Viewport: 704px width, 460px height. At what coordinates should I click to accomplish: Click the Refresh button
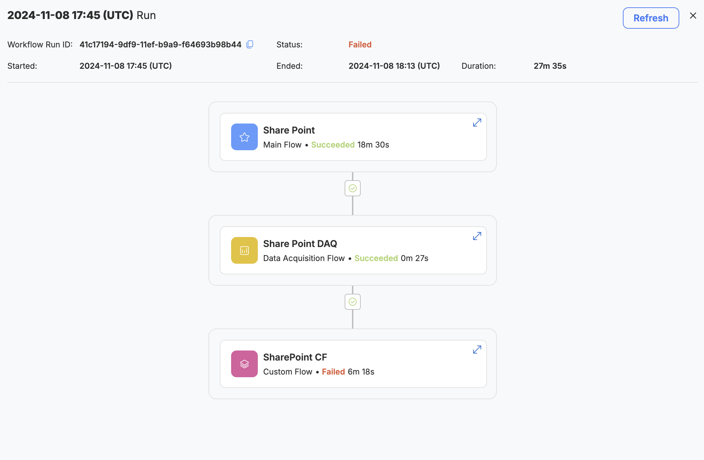pos(651,18)
